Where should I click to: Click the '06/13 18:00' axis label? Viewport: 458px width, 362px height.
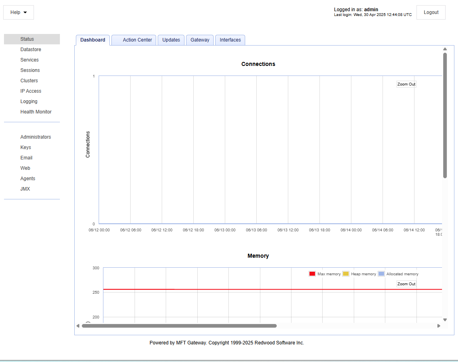[319, 230]
